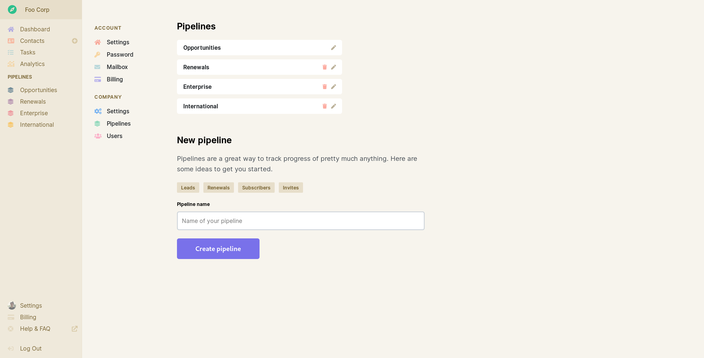704x358 pixels.
Task: Click the International pipeline layers icon in sidebar
Action: [11, 124]
